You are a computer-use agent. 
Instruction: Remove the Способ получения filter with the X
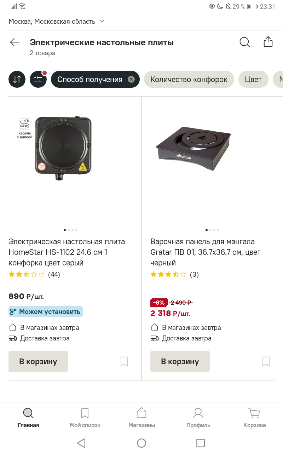[x=131, y=79]
